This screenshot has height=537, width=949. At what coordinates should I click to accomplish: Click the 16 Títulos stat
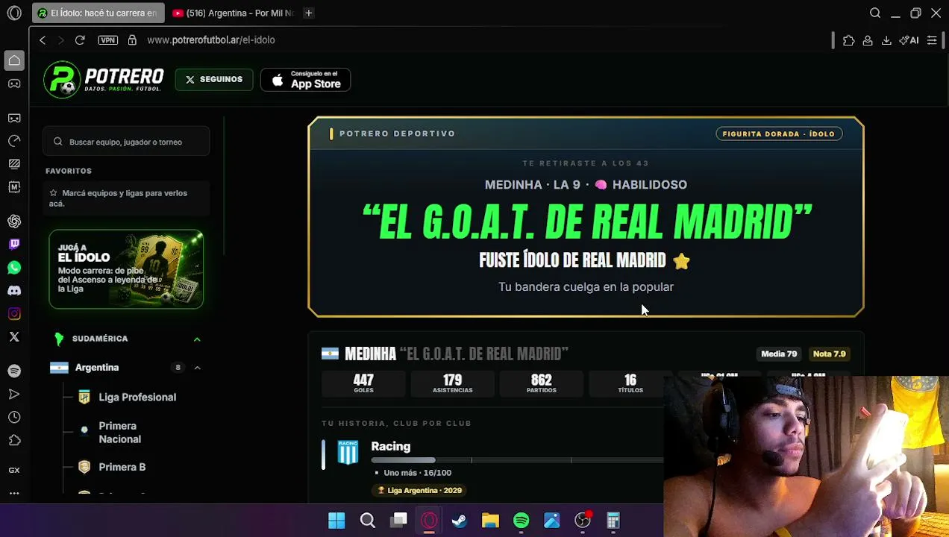[x=630, y=383]
